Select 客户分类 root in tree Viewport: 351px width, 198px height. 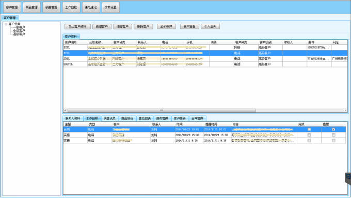(14, 24)
